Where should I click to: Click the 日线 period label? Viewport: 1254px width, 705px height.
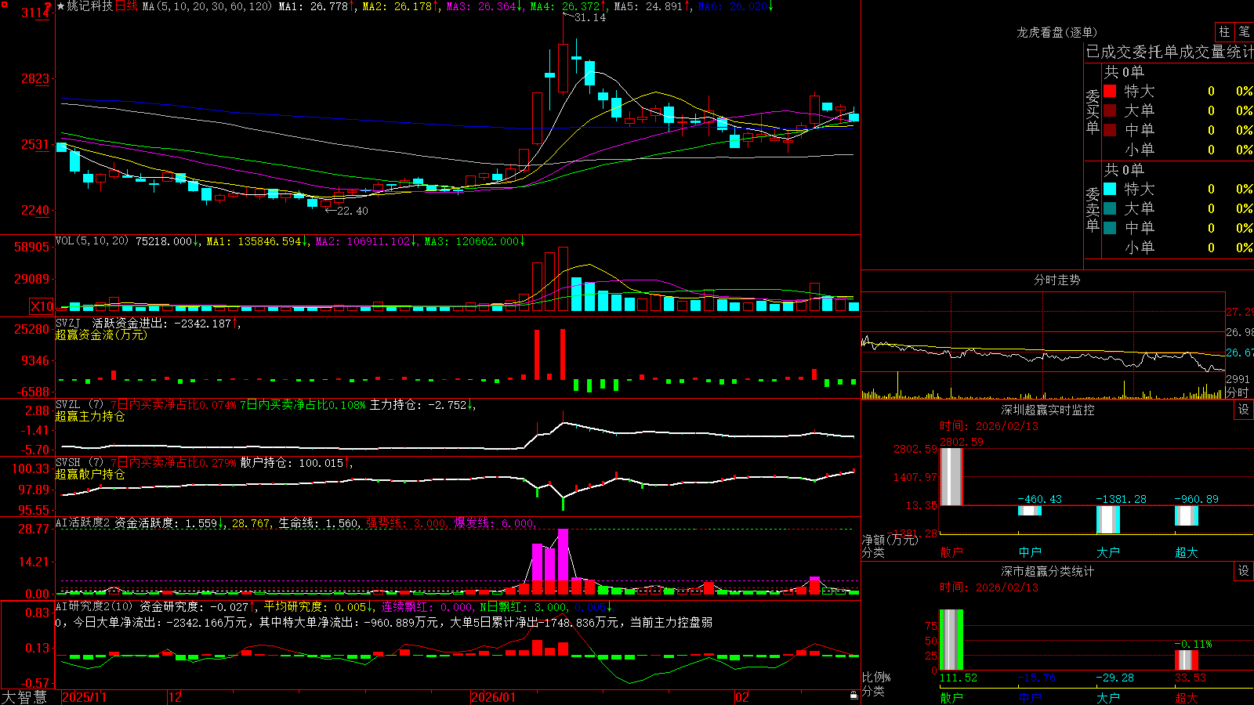tap(126, 6)
